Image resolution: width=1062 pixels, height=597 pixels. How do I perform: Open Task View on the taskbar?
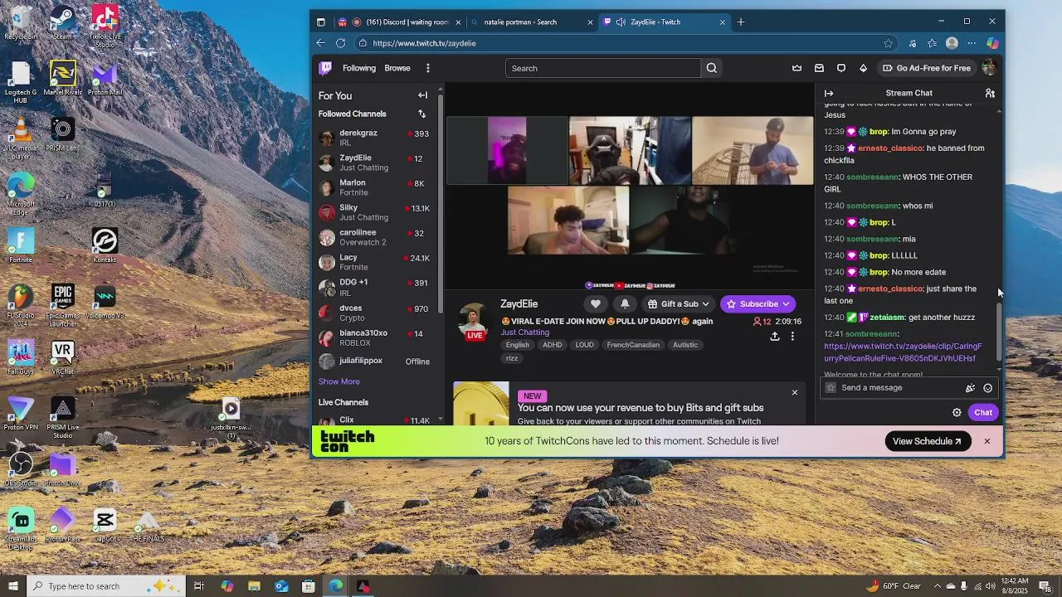[x=199, y=586]
